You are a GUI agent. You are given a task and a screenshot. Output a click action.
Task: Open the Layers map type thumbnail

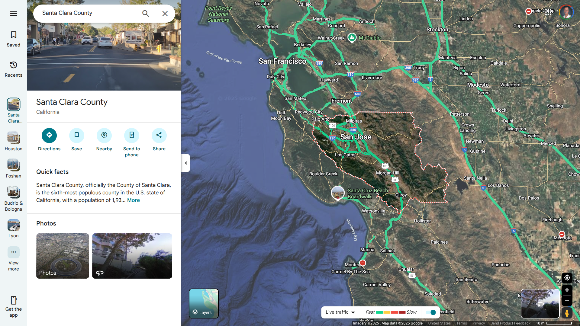[204, 303]
